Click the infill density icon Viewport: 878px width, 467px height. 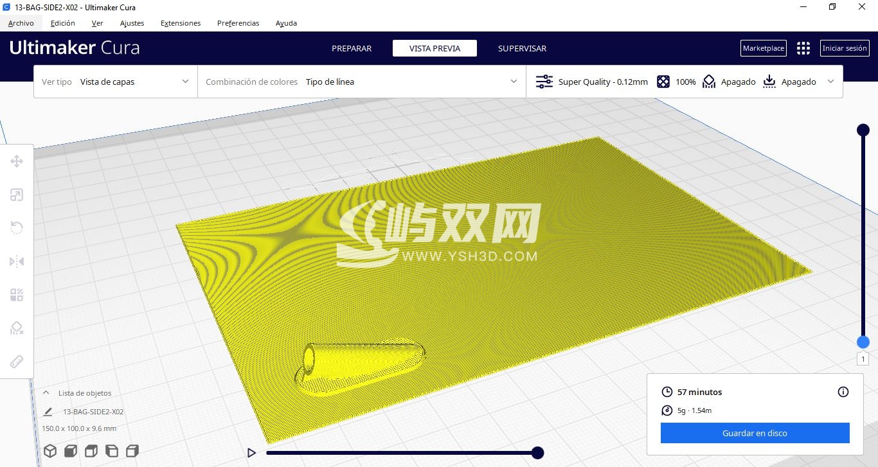click(x=663, y=82)
